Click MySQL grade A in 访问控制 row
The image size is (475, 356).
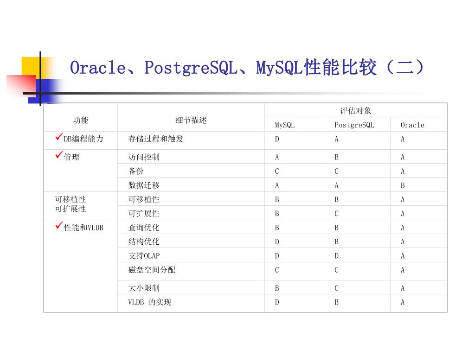pyautogui.click(x=277, y=158)
